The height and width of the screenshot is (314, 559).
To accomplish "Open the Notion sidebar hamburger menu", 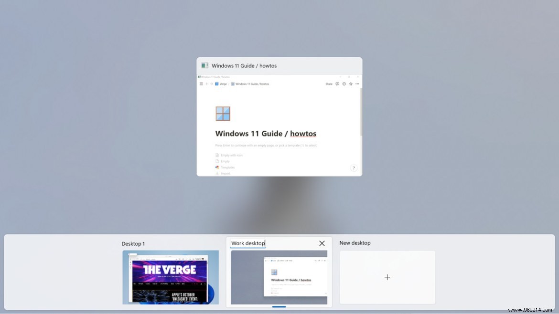I will coord(201,84).
